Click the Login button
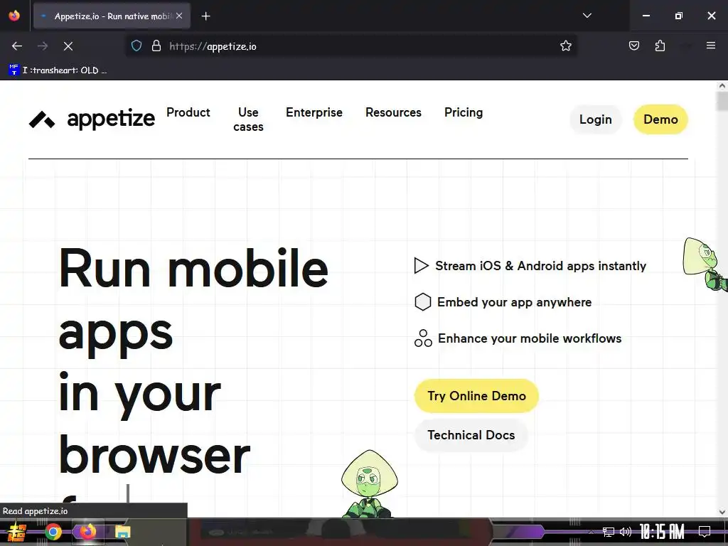 596,119
